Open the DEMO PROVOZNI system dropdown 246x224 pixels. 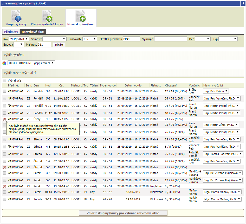click(x=31, y=63)
